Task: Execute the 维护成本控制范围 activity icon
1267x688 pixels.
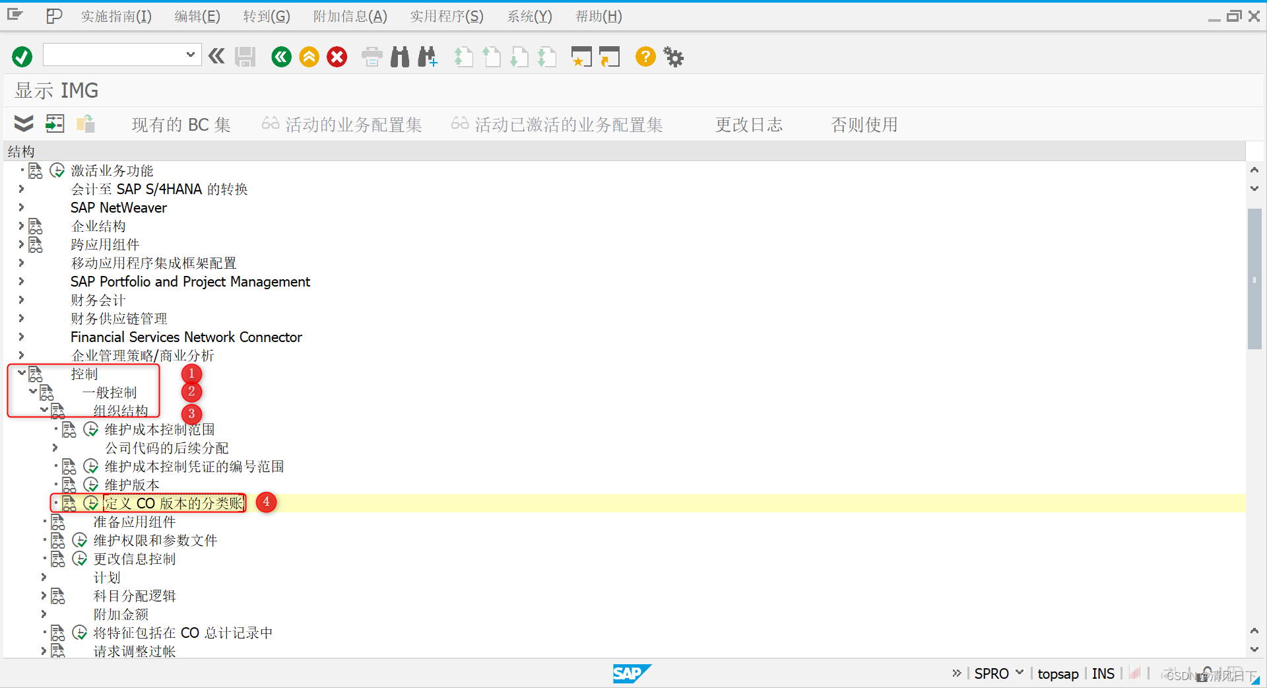Action: pyautogui.click(x=92, y=429)
